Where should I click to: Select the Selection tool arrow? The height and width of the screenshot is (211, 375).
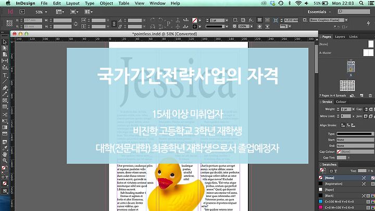point(5,42)
